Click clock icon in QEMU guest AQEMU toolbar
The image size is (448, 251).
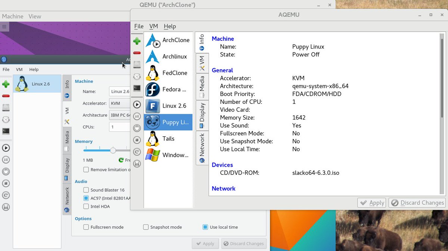click(x=6, y=120)
